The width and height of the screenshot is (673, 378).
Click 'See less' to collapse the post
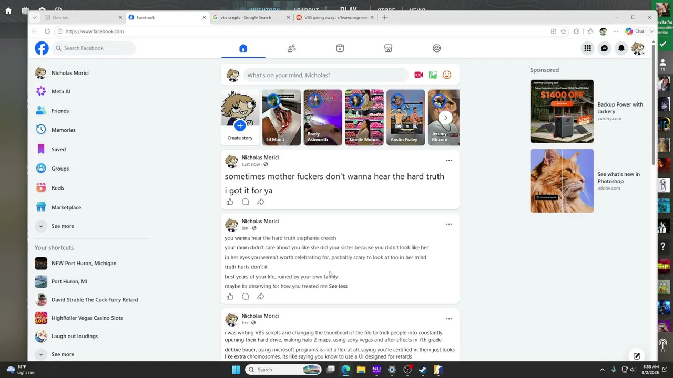(x=338, y=286)
